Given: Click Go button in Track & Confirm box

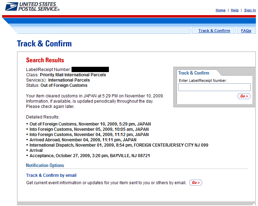Looking at the screenshot, I should coord(244,96).
